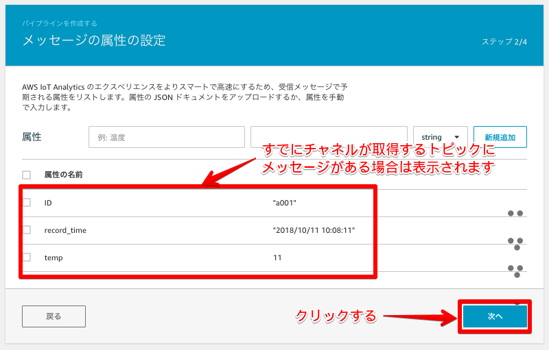Image resolution: width=549 pixels, height=350 pixels.
Task: Open the options menu for temp row
Action: coord(515,271)
